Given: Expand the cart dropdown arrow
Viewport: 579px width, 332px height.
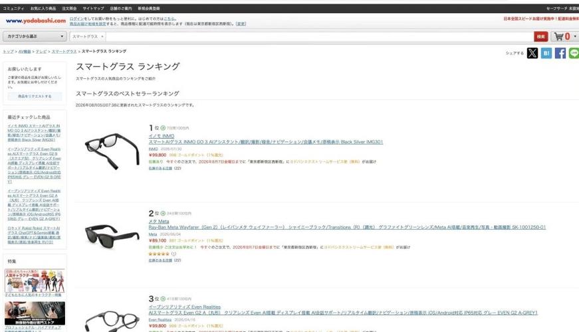Looking at the screenshot, I should coord(574,36).
